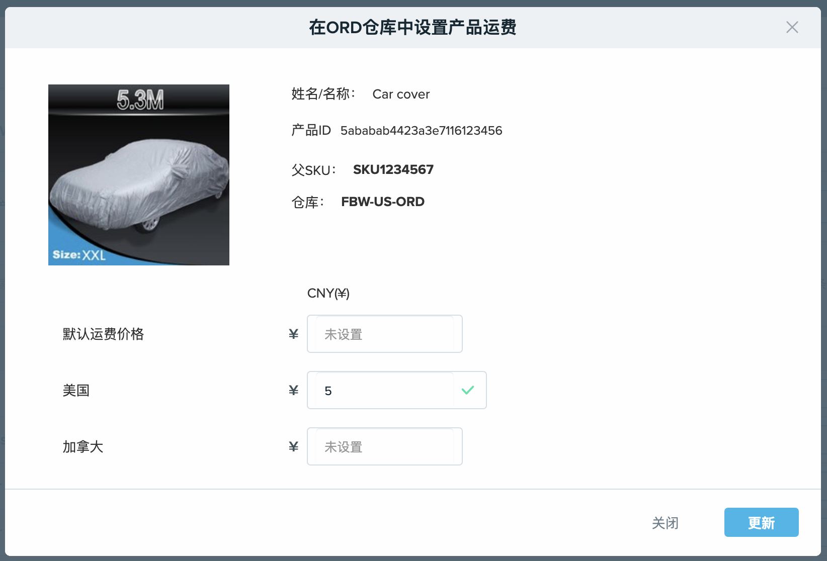The width and height of the screenshot is (827, 561).
Task: Click the 关闭 button
Action: click(665, 523)
